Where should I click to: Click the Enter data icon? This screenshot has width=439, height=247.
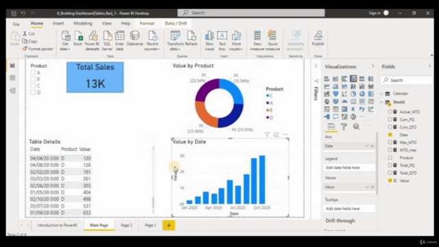(119, 36)
